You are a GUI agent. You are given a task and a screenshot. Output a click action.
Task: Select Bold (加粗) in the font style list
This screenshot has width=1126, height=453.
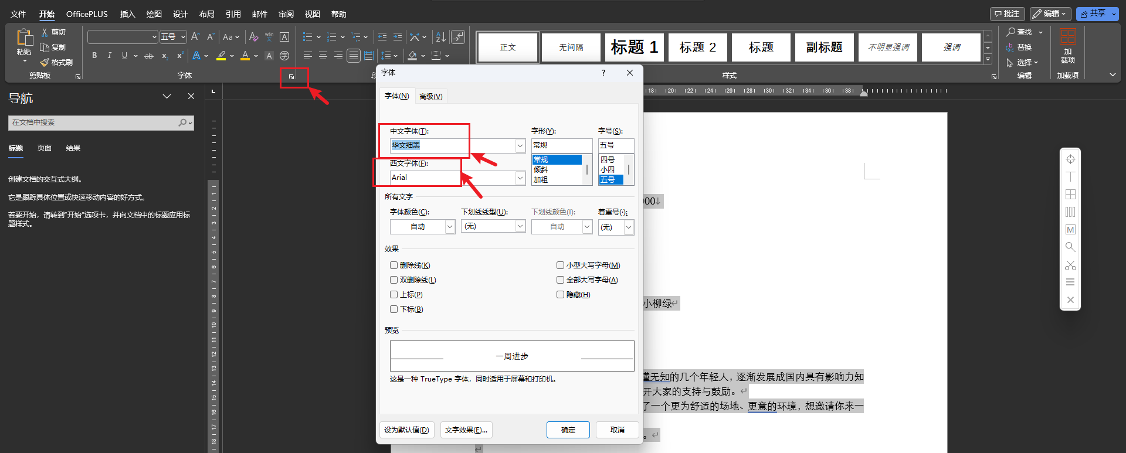tap(541, 180)
